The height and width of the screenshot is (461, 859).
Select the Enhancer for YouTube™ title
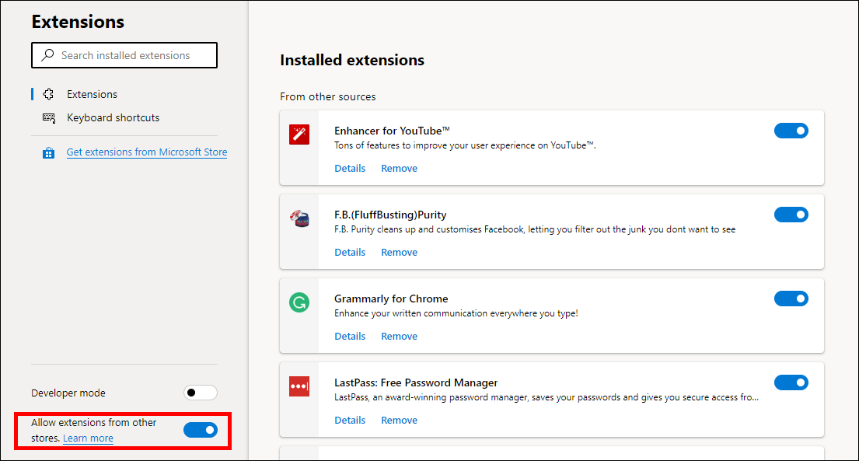point(393,131)
